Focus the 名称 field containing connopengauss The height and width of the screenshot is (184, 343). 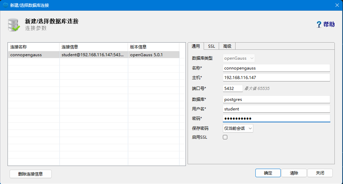click(x=277, y=68)
